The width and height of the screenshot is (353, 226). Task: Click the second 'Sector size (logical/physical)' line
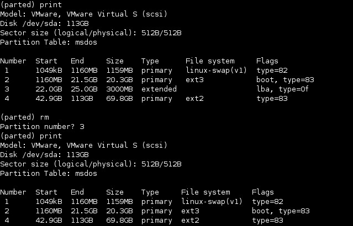click(x=91, y=164)
